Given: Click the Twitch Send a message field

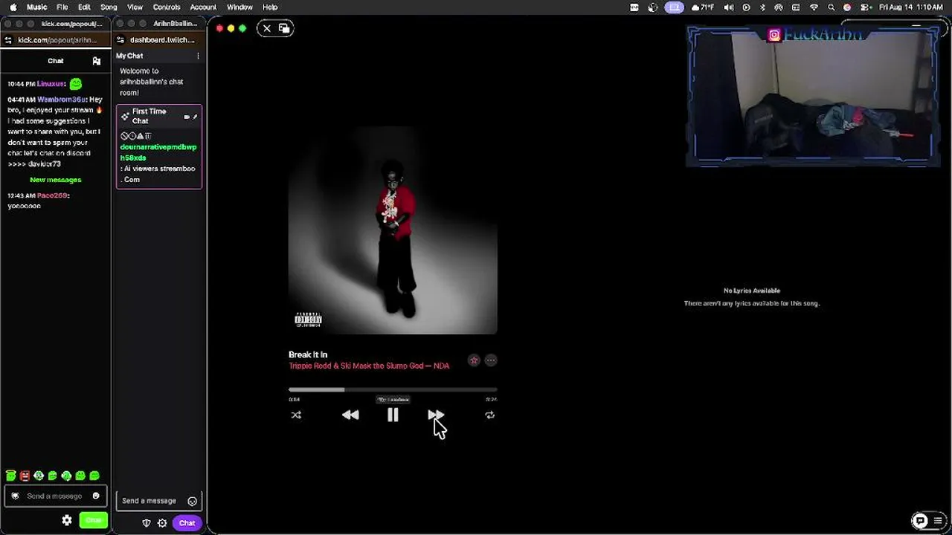Looking at the screenshot, I should tap(158, 501).
